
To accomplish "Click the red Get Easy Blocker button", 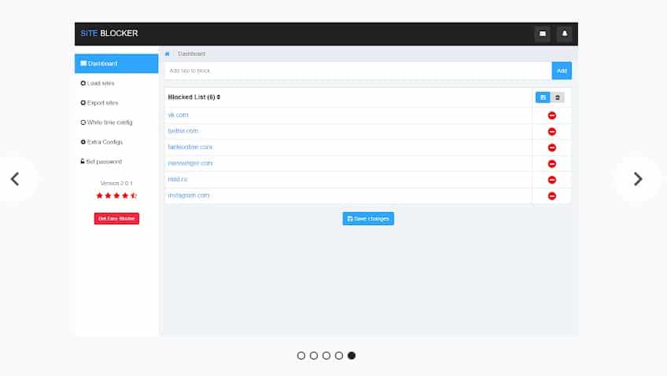I will click(116, 218).
